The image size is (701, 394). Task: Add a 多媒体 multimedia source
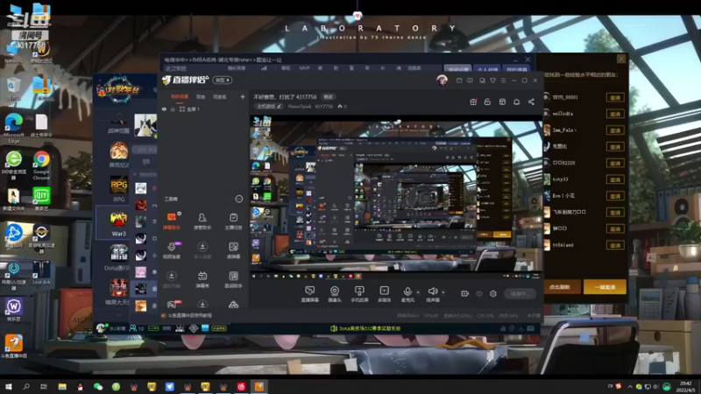tap(385, 294)
